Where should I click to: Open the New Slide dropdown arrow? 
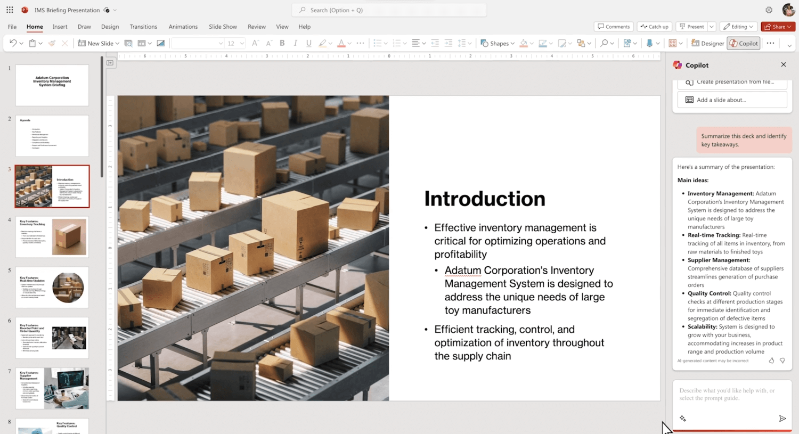coord(117,44)
